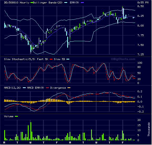Click the 7.25 price axis label
The height and width of the screenshot is (145, 152).
(x=140, y=54)
